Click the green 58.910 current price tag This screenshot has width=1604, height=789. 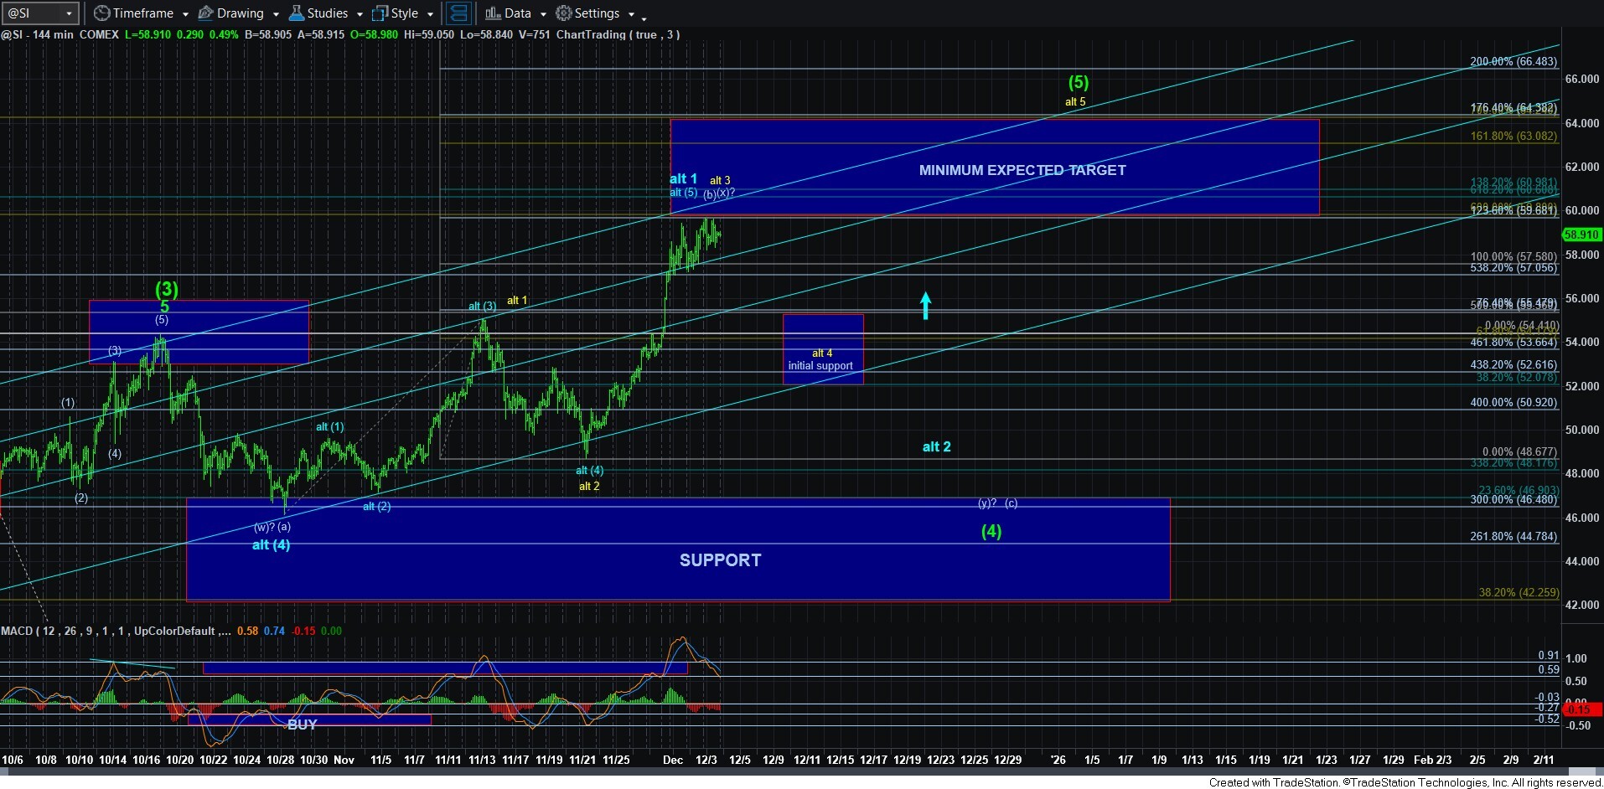1581,235
